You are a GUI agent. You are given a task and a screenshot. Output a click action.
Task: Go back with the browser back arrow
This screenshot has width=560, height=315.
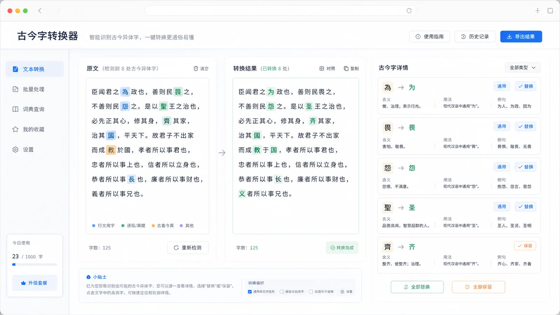[40, 11]
